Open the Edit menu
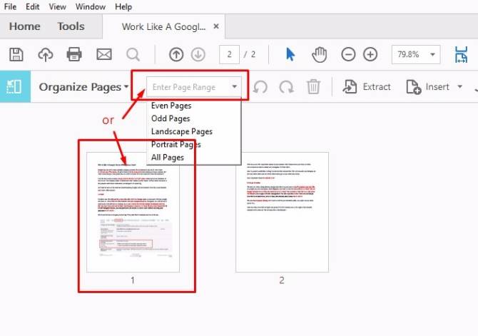 (33, 6)
